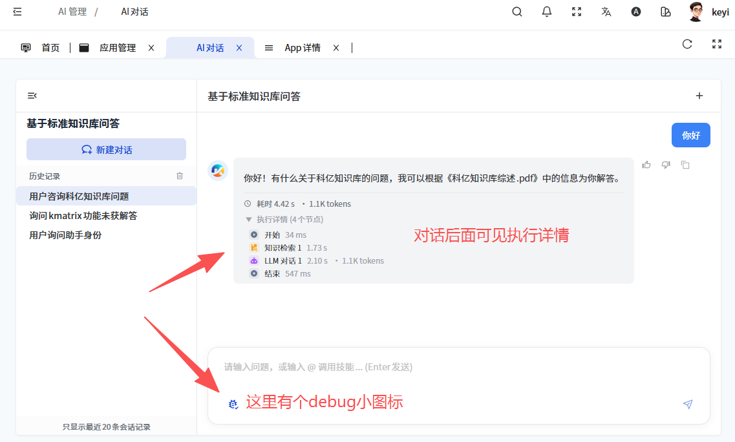Screen dimensions: 735x442
Task: Click the chat question input field
Action: tap(453, 367)
